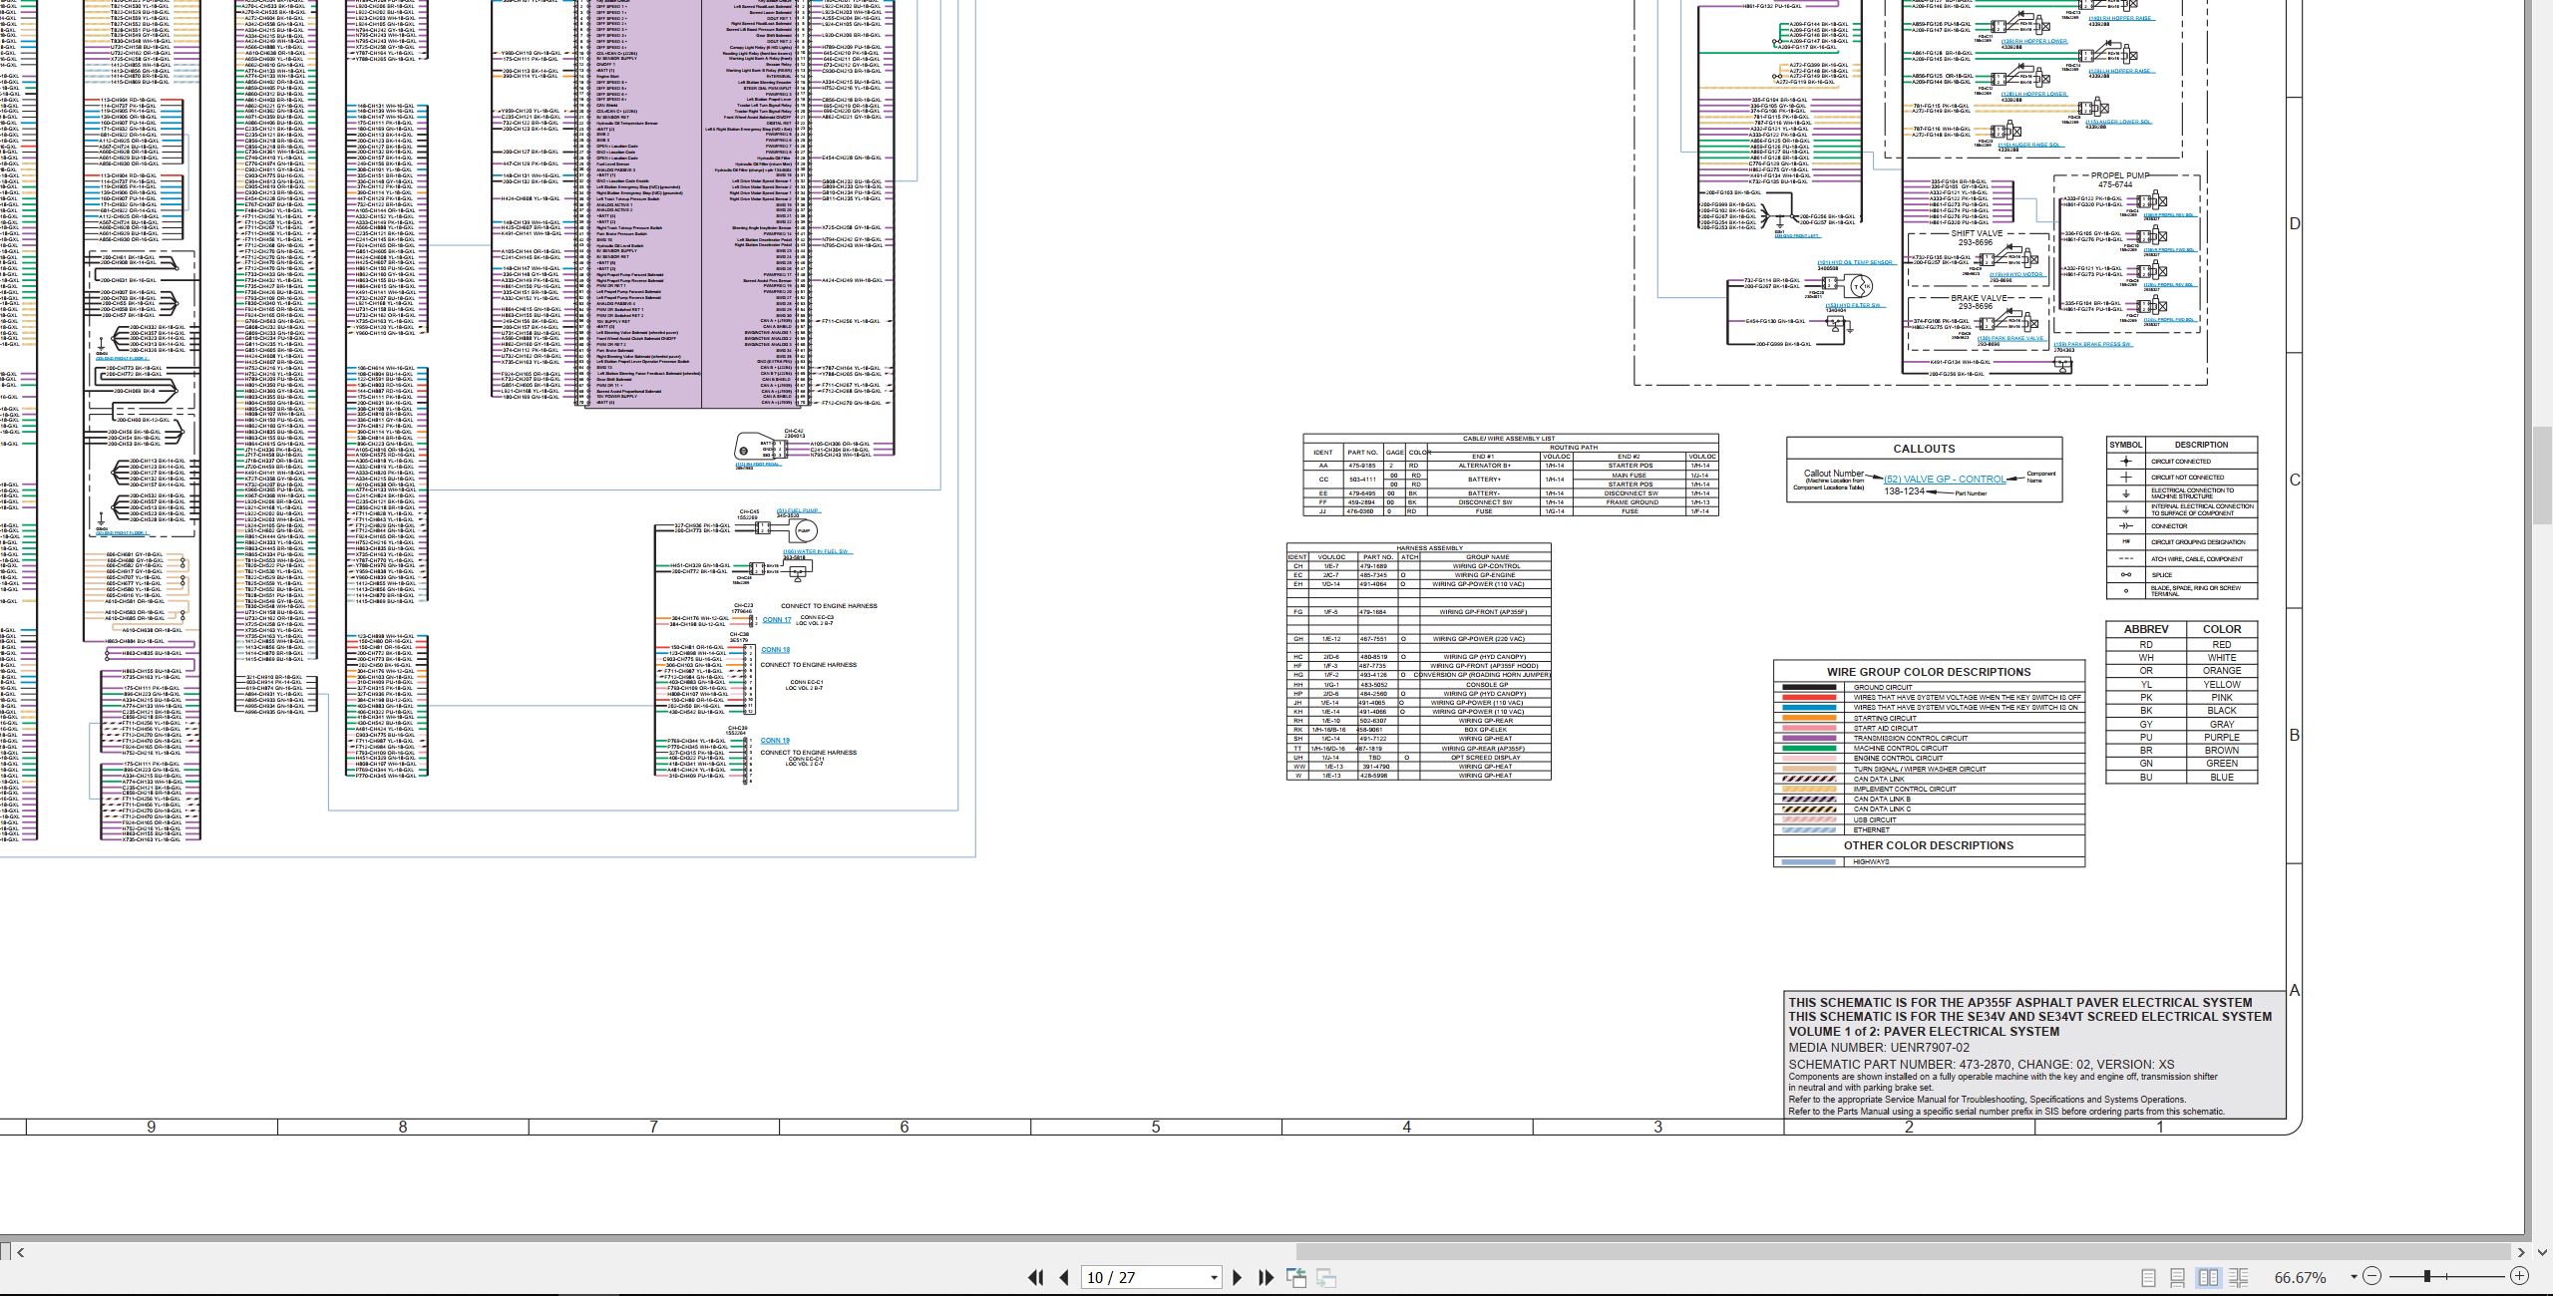Switch to continuous facing view

(x=2238, y=1277)
